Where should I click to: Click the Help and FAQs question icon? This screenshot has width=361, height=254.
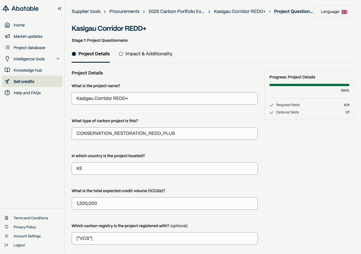point(7,93)
